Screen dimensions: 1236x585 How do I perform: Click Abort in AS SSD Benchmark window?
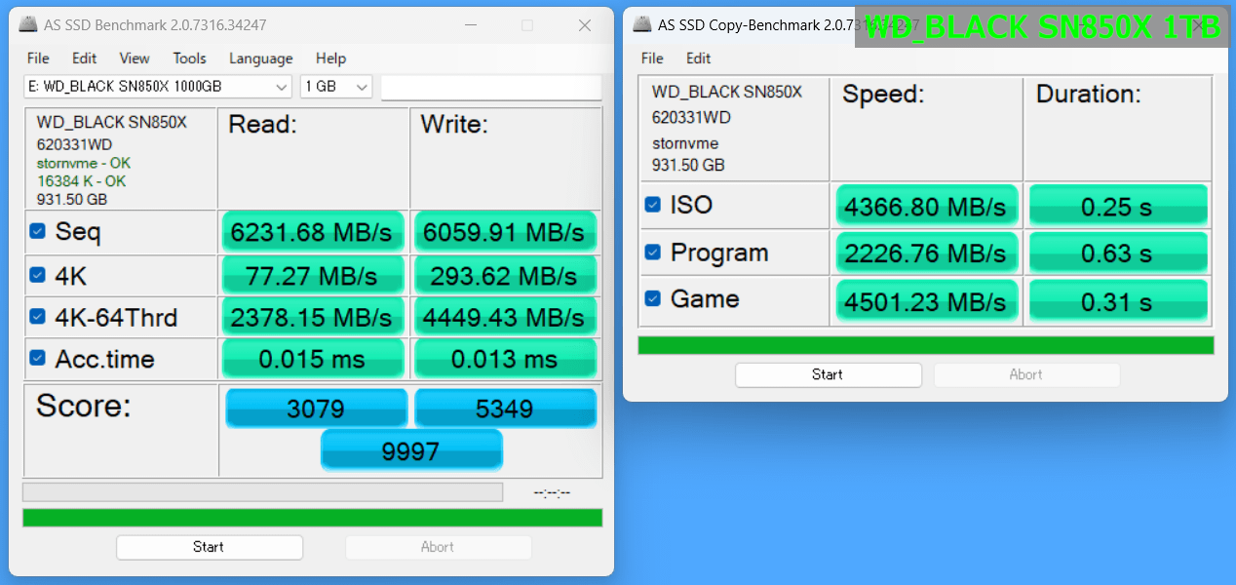[x=439, y=547]
